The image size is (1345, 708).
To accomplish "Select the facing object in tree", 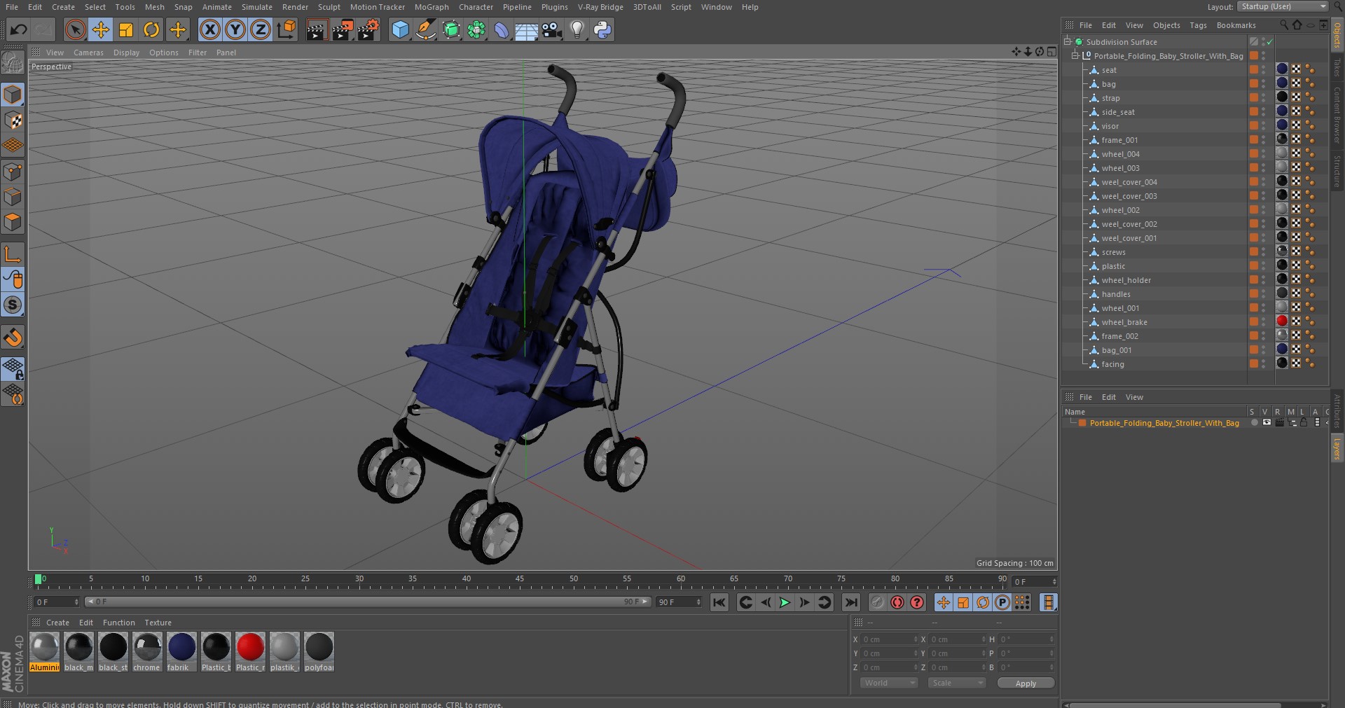I will pyautogui.click(x=1112, y=364).
